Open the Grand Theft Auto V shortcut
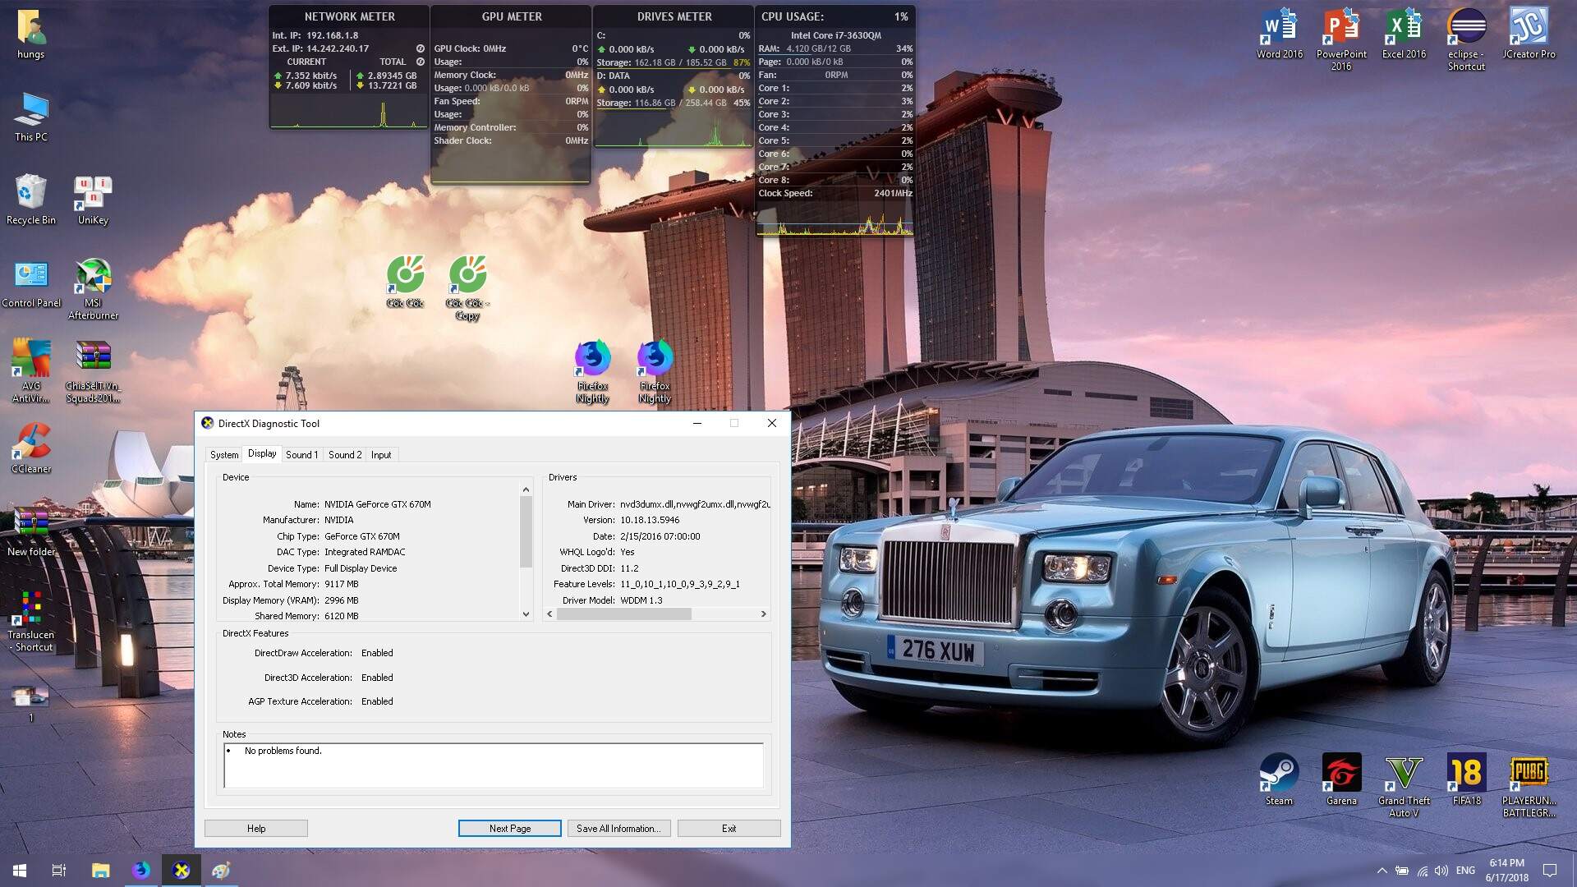Viewport: 1577px width, 887px height. click(1404, 774)
